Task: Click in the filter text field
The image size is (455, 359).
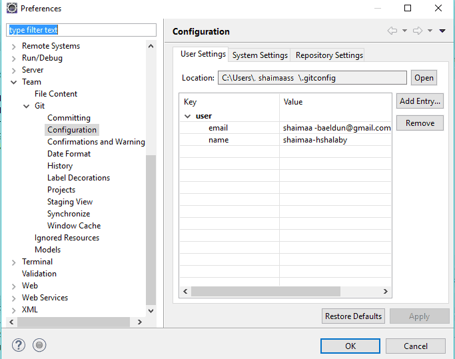Action: click(81, 30)
